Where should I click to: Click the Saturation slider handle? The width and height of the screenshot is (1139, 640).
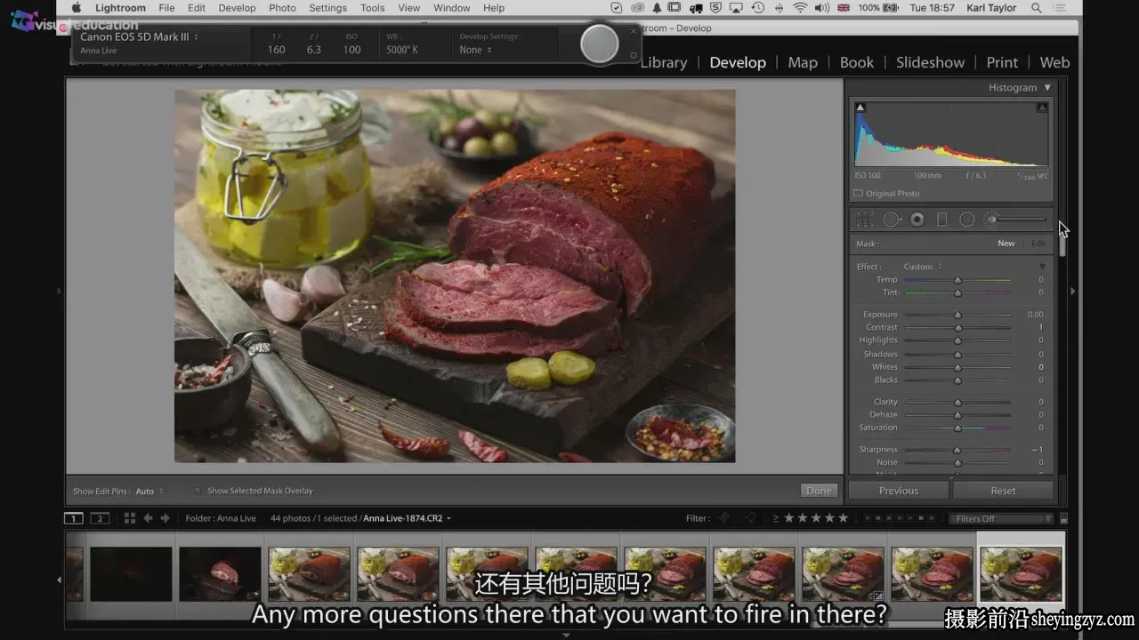coord(957,428)
